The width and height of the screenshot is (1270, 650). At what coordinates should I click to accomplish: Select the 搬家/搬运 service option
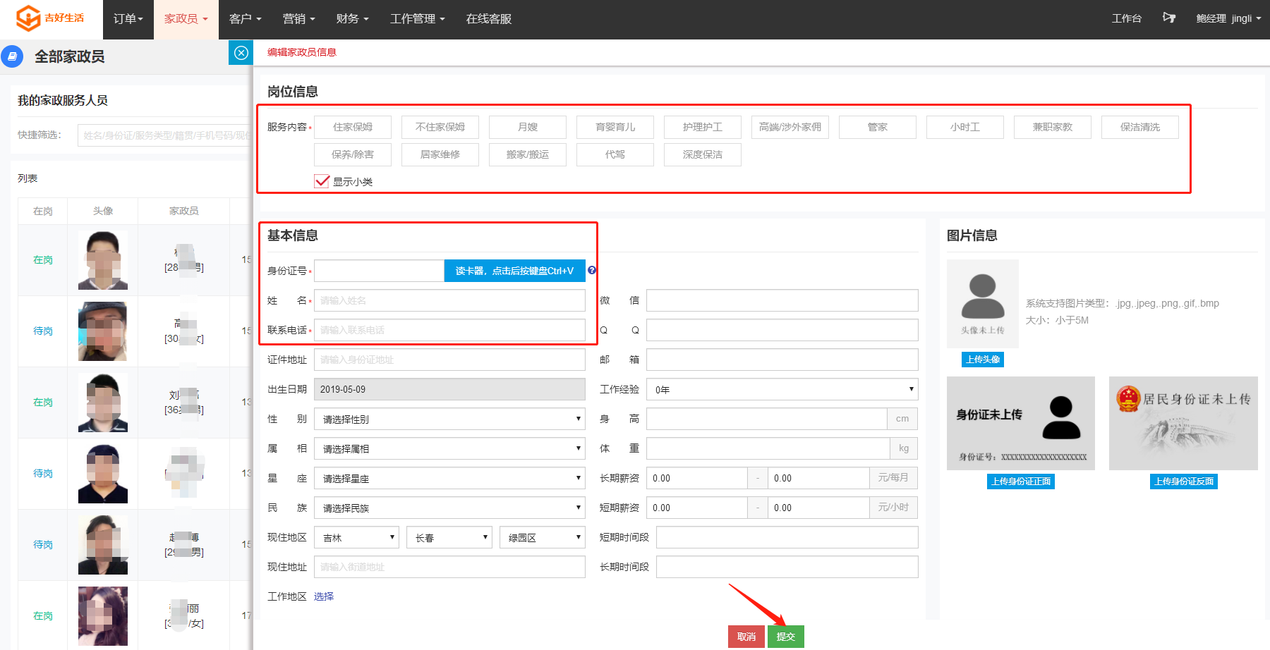(x=528, y=154)
